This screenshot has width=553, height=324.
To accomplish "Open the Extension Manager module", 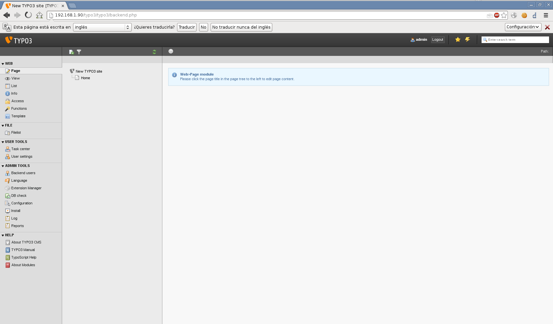I will tap(26, 188).
